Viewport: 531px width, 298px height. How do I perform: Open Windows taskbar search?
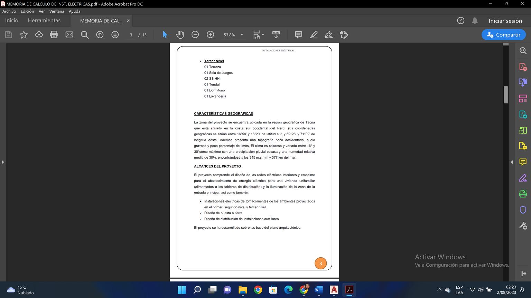197,290
